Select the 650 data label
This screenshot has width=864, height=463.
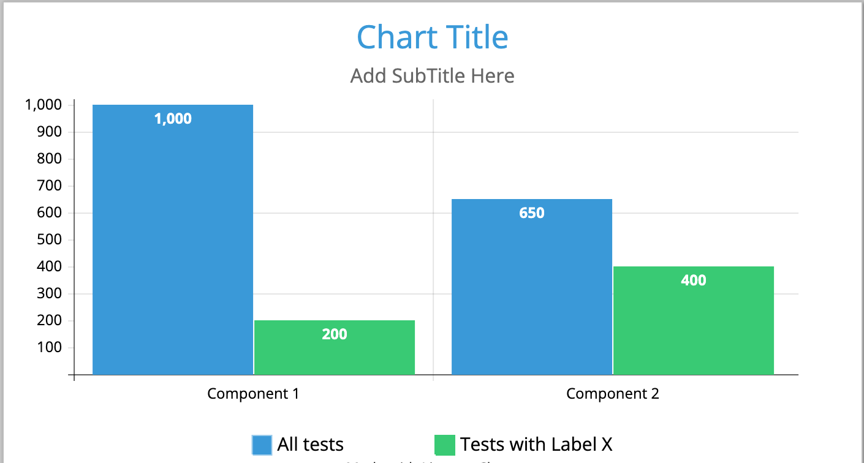[x=532, y=213]
